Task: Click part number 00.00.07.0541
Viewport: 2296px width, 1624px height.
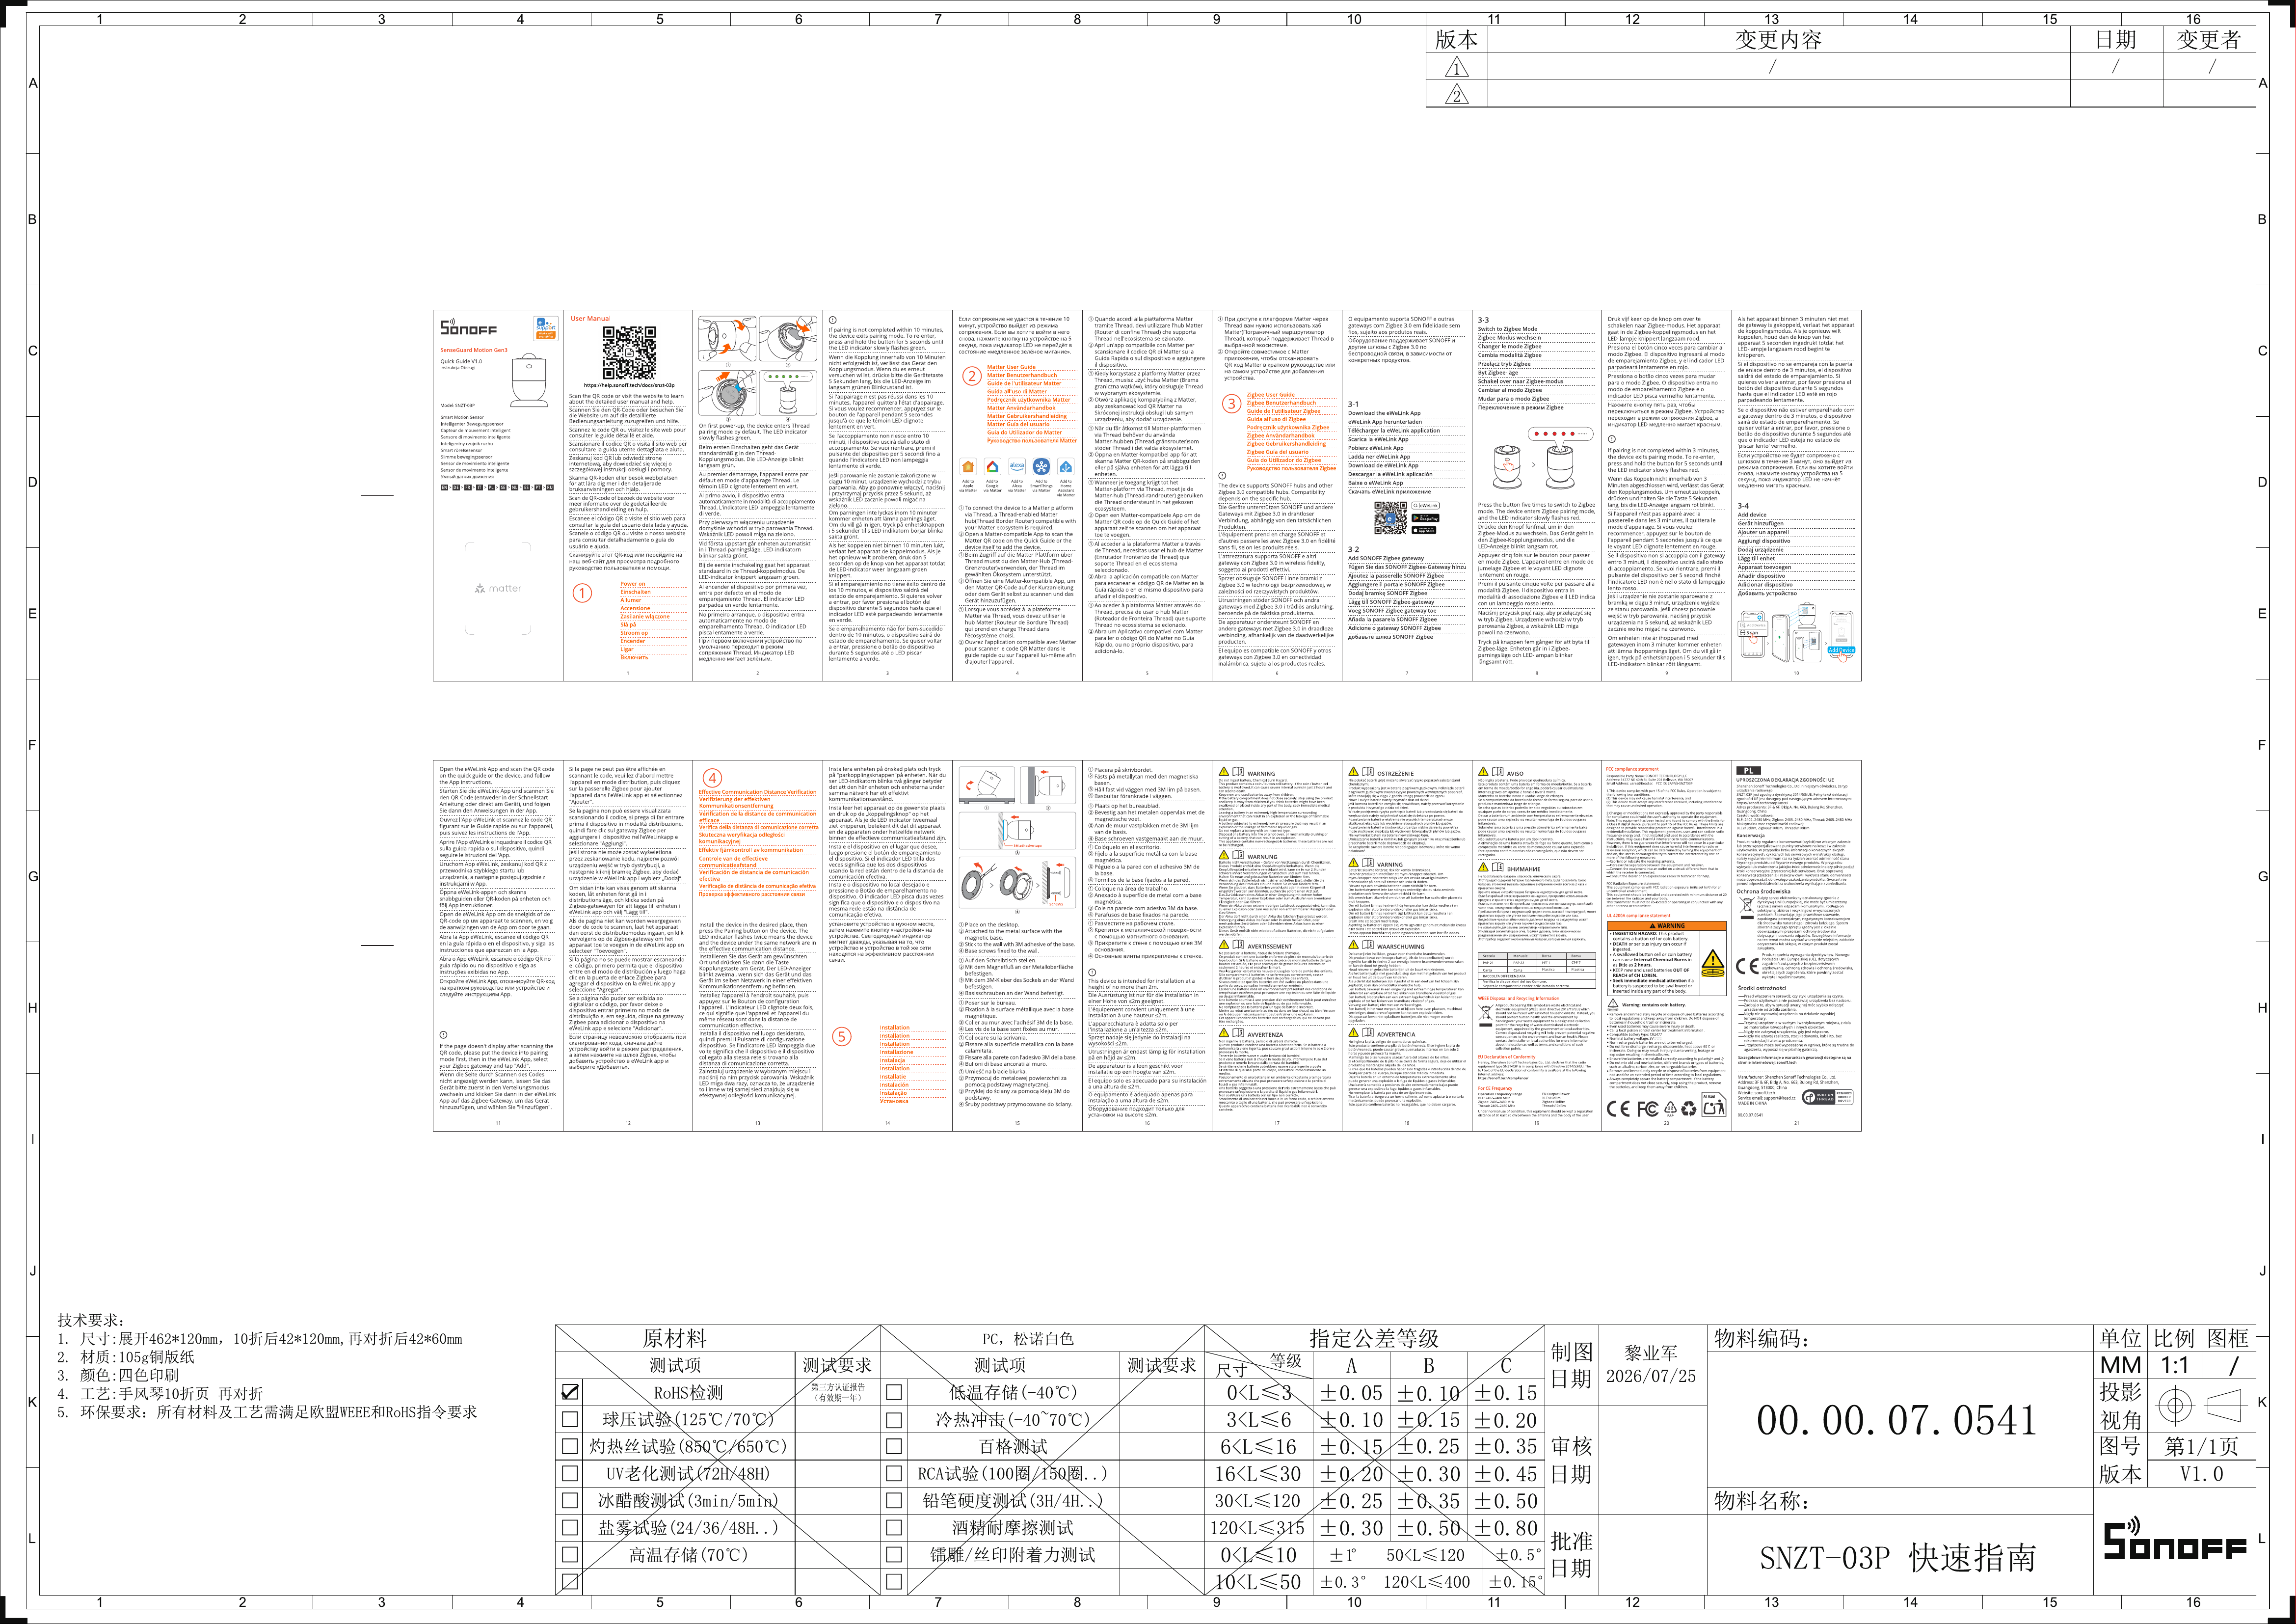Action: pyautogui.click(x=1896, y=1419)
